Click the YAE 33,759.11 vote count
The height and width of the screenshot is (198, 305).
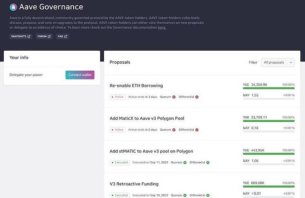(x=255, y=118)
